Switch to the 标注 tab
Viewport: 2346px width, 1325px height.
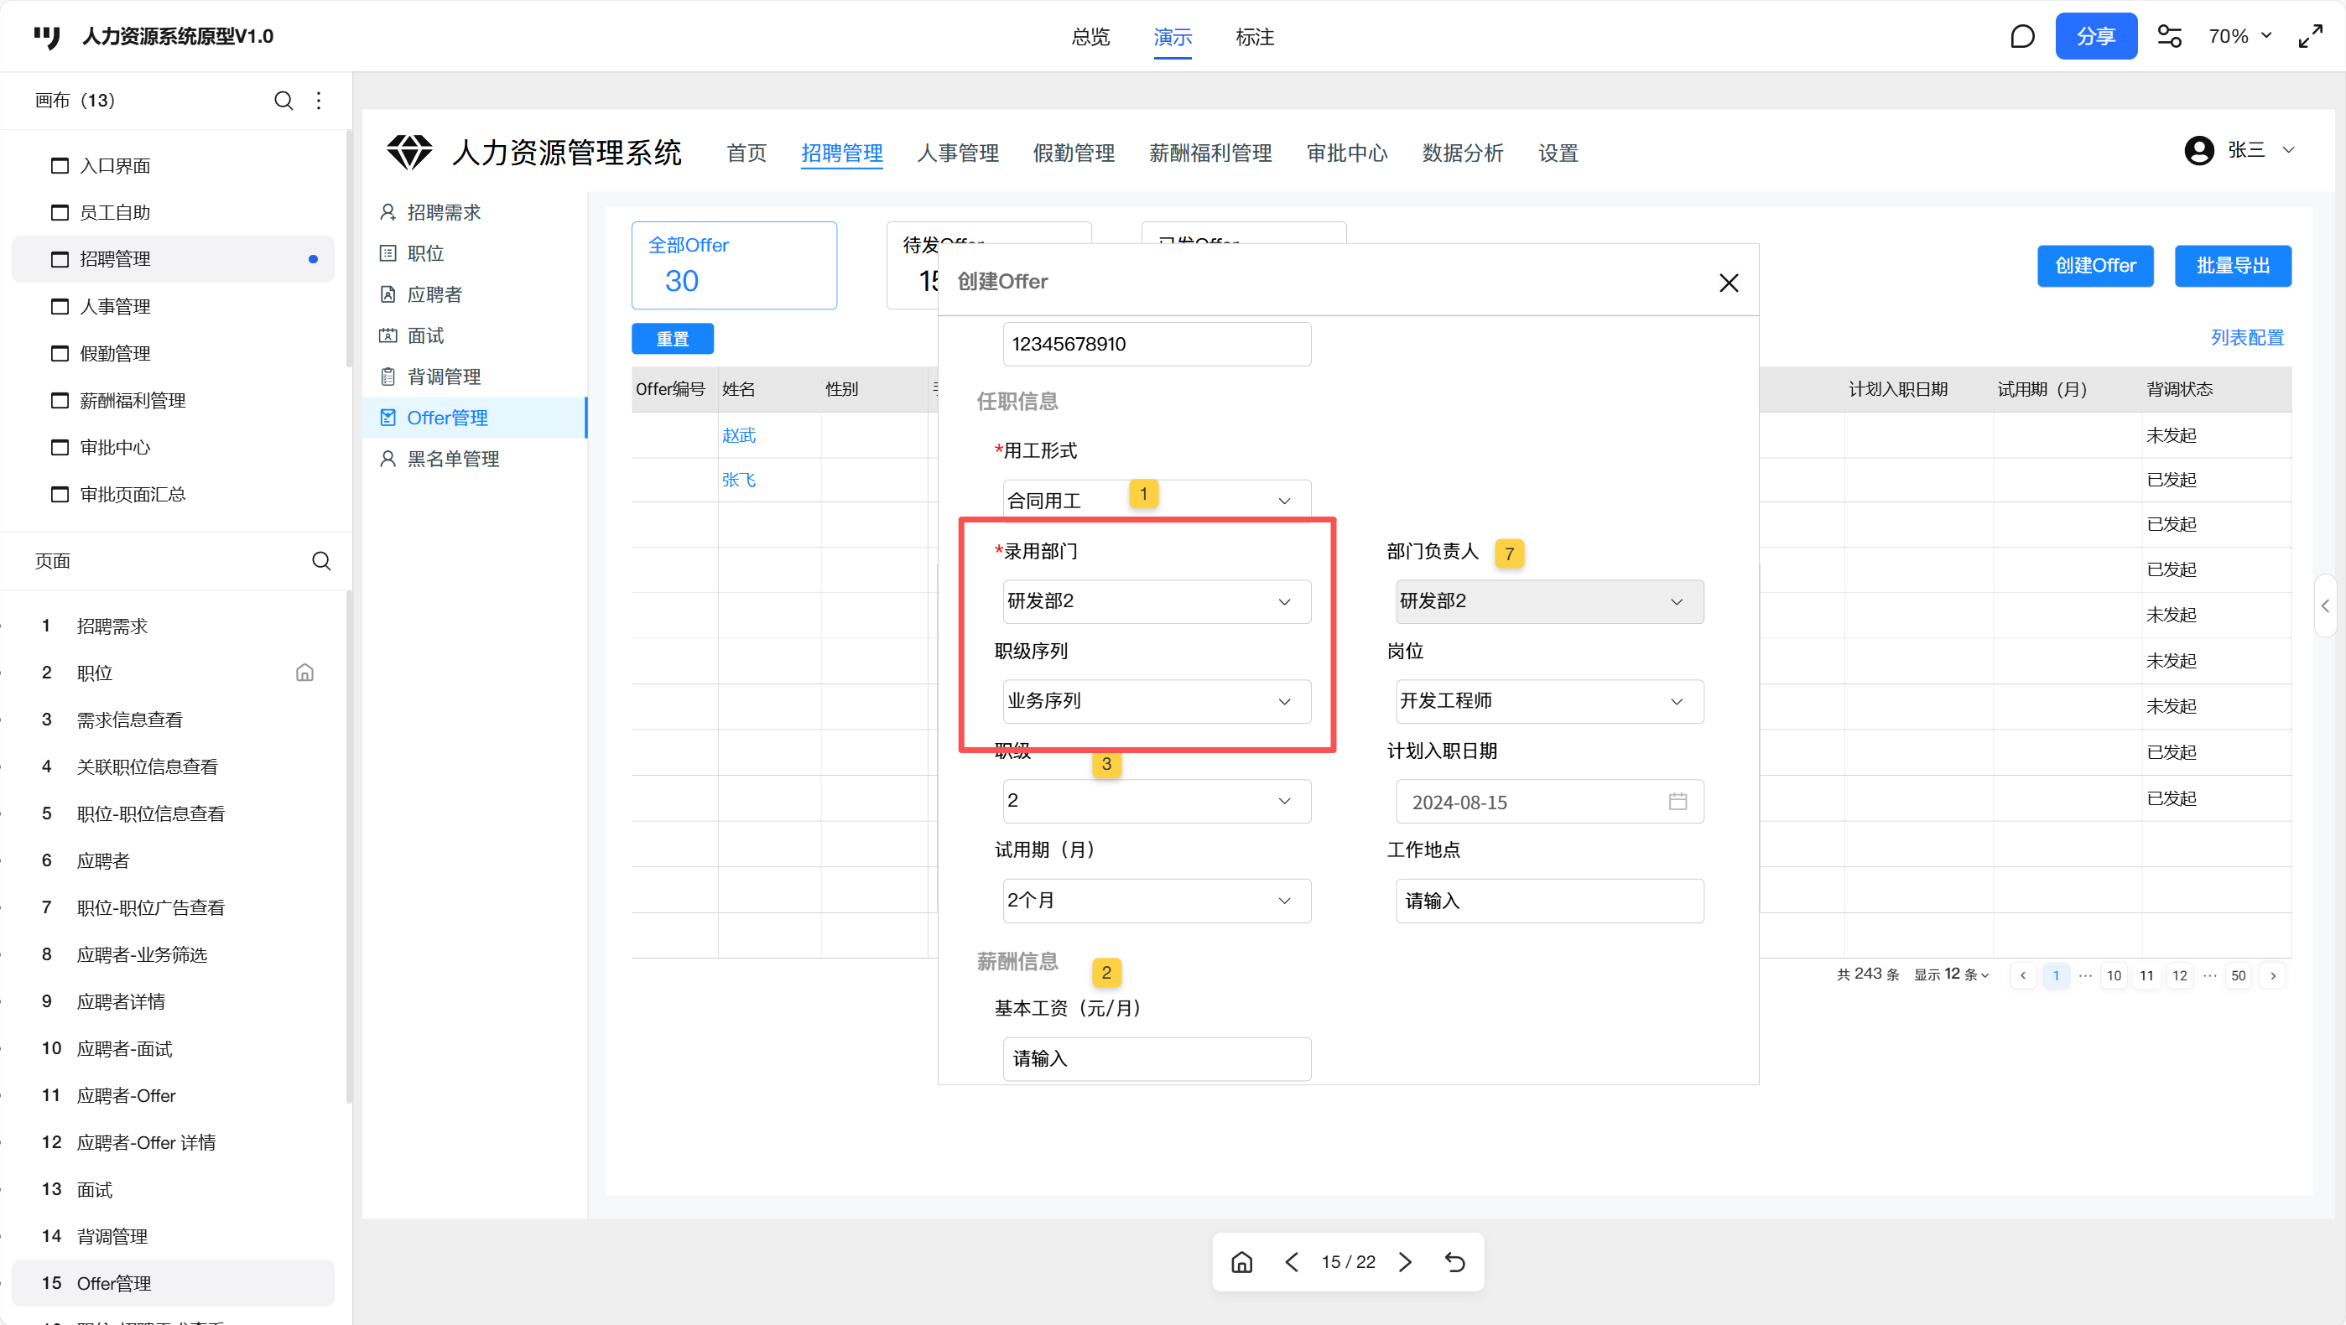click(1254, 38)
